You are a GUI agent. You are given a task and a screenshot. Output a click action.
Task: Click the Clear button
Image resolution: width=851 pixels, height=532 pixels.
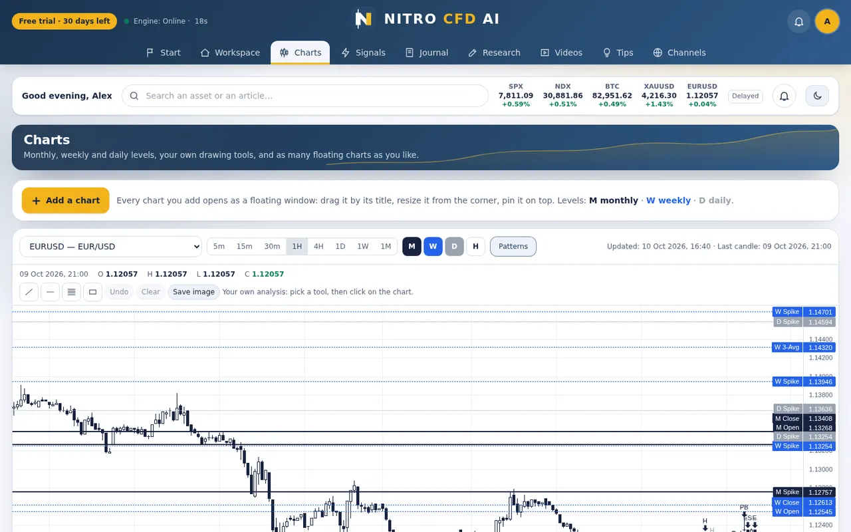(x=151, y=292)
